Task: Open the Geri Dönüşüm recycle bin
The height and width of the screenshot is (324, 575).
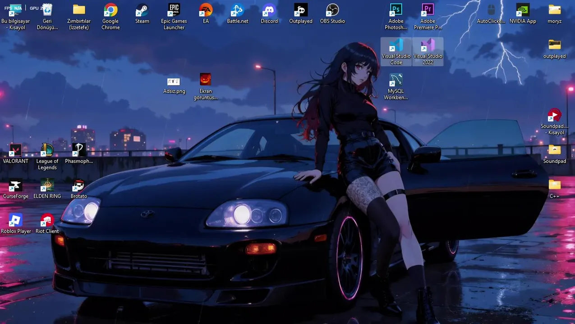Action: point(47,17)
